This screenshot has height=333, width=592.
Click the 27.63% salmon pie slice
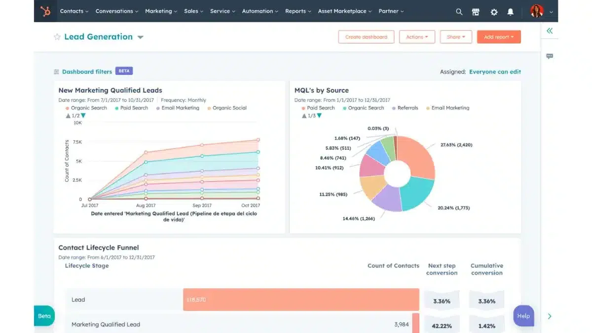[419, 157]
